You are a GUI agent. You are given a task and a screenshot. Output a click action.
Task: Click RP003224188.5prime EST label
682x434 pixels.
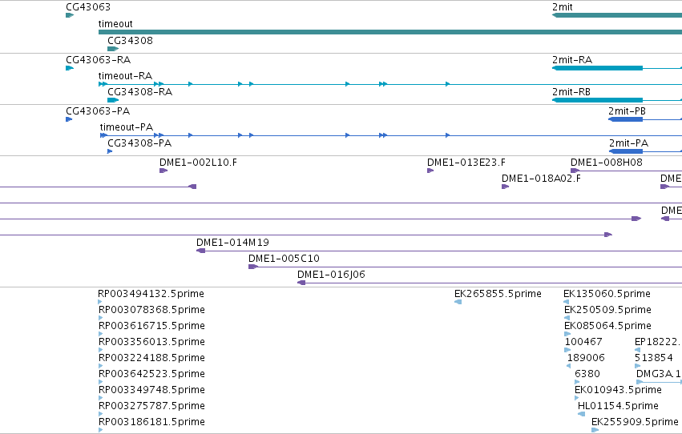pos(151,358)
